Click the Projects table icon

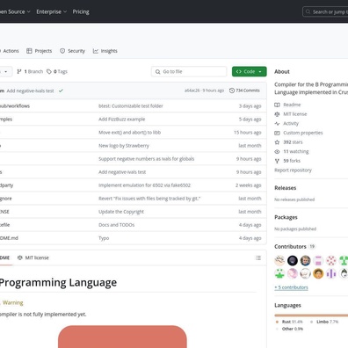tap(29, 51)
